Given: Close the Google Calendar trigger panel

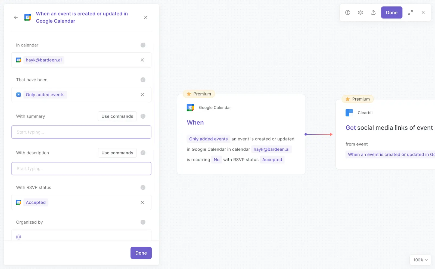Looking at the screenshot, I should pos(146,17).
